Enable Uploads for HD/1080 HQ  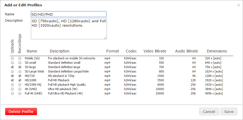[x=12, y=85]
